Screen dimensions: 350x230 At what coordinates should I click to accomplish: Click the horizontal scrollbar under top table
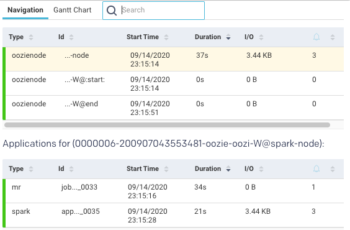167,125
